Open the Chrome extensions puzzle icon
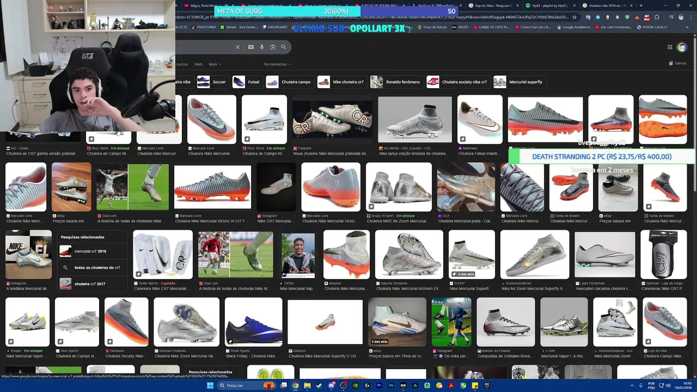Viewport: 697px width, 392px height. click(x=657, y=17)
